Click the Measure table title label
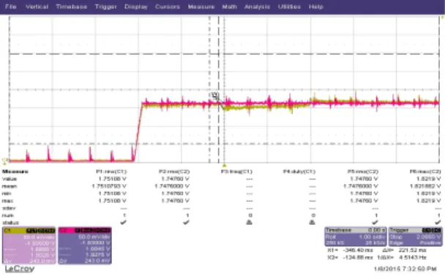 point(15,172)
